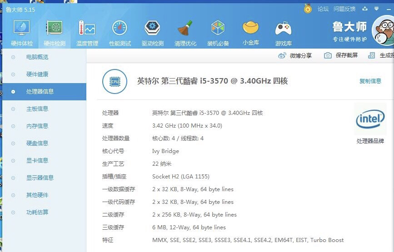The height and width of the screenshot is (252, 394).
Task: Click 保存截屏 save screenshot button
Action: pyautogui.click(x=341, y=55)
